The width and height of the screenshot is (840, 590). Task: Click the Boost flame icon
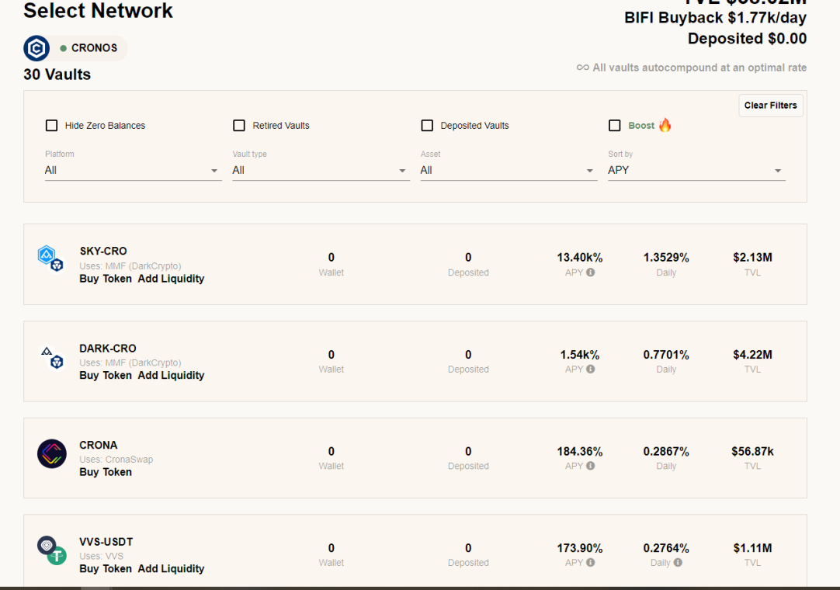tap(665, 125)
